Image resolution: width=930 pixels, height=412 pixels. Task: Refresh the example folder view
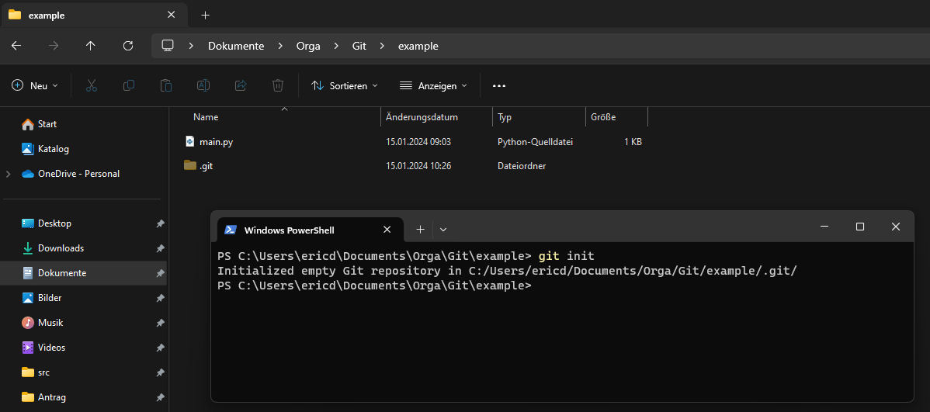(x=127, y=46)
